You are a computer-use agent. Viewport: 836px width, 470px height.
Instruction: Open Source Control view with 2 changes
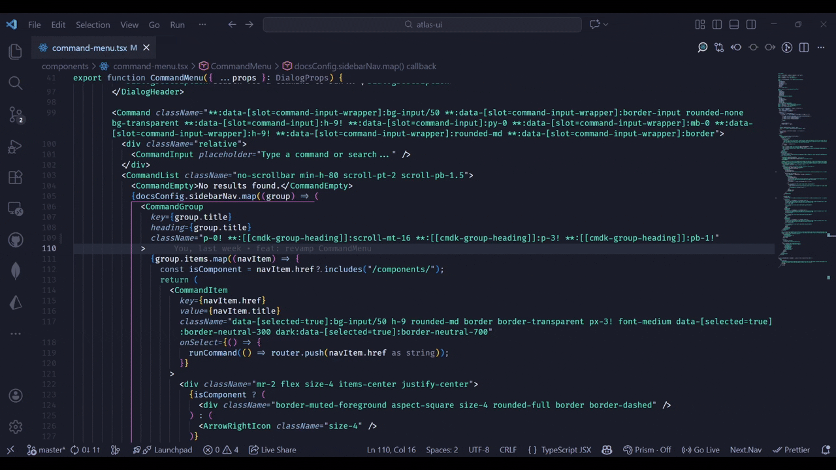pyautogui.click(x=16, y=115)
